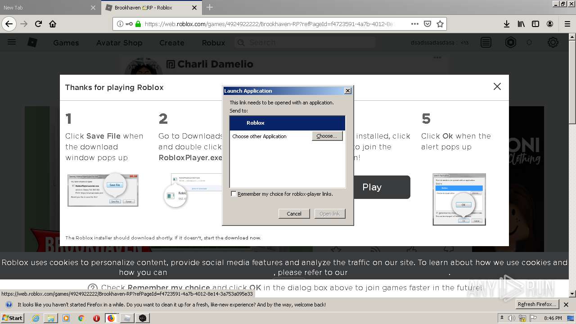The width and height of the screenshot is (576, 324).
Task: Launch Internet Explorer from taskbar
Action: (x=36, y=318)
